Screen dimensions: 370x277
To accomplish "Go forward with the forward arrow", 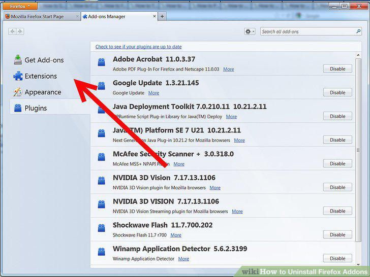I will point(20,31).
